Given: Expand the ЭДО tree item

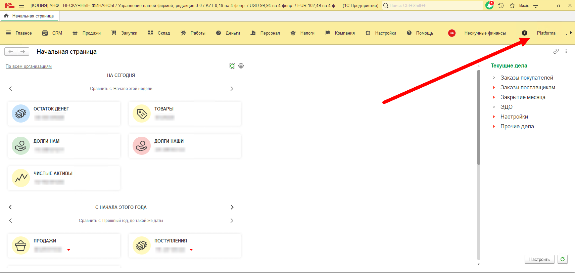Looking at the screenshot, I should (x=494, y=107).
